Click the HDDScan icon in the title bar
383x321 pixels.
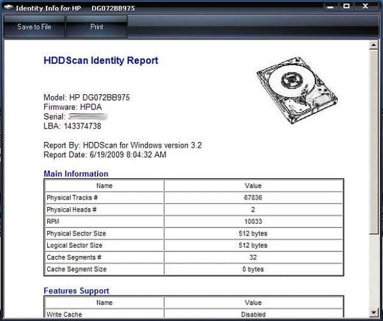8,8
